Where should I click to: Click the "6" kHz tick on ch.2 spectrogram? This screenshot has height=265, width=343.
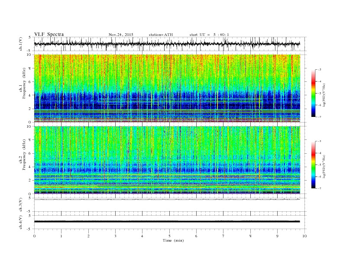coord(30,153)
